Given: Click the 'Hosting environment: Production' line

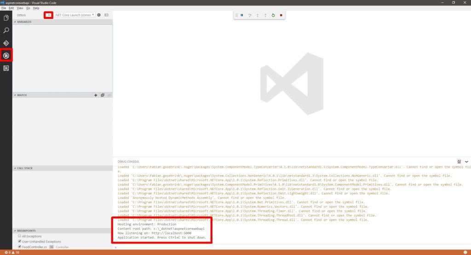Looking at the screenshot, I should (147, 224).
